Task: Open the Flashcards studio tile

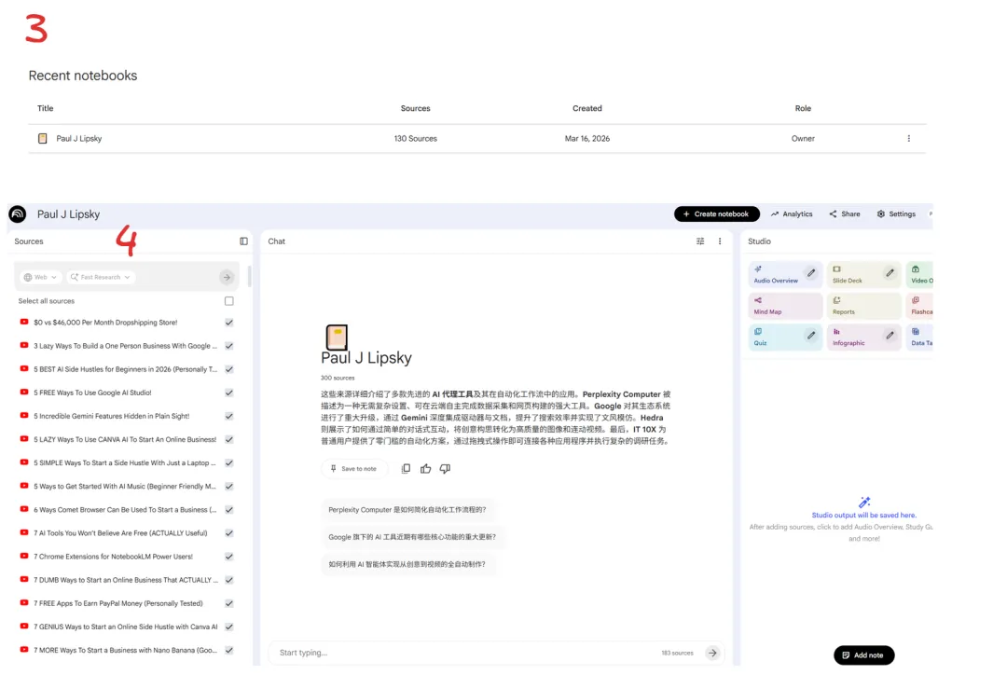Action: [919, 306]
